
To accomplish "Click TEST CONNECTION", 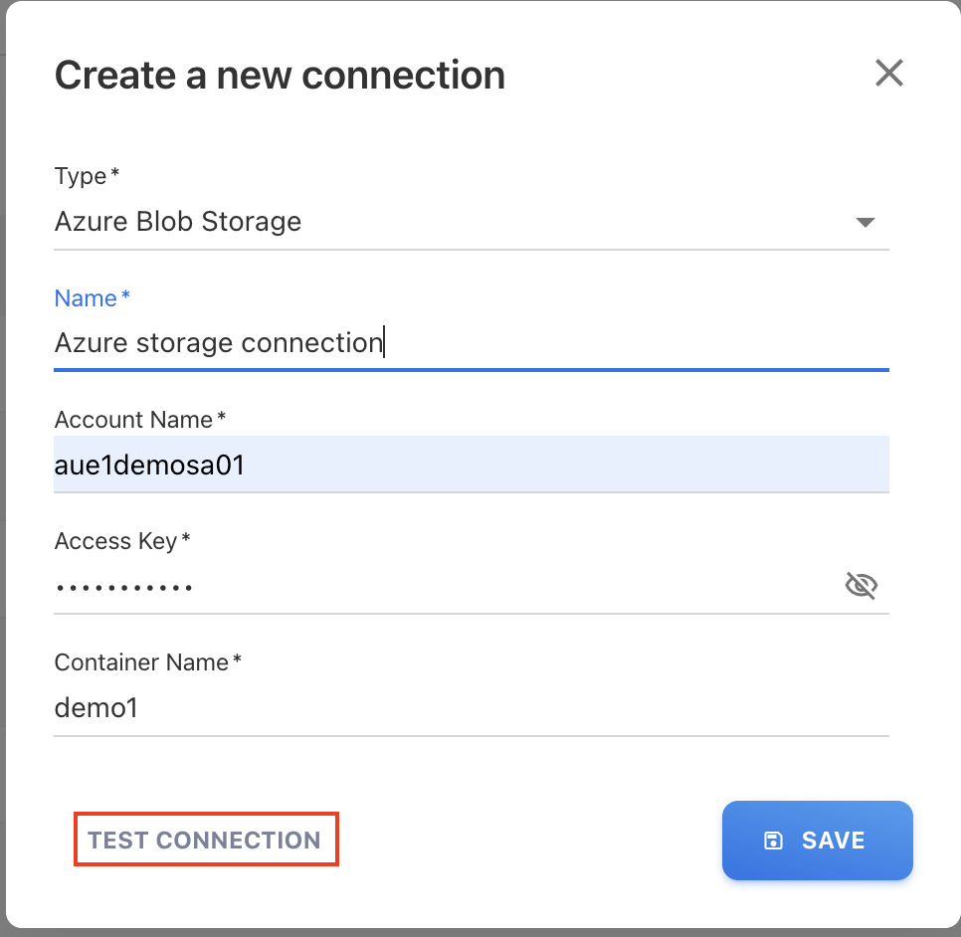I will point(205,840).
